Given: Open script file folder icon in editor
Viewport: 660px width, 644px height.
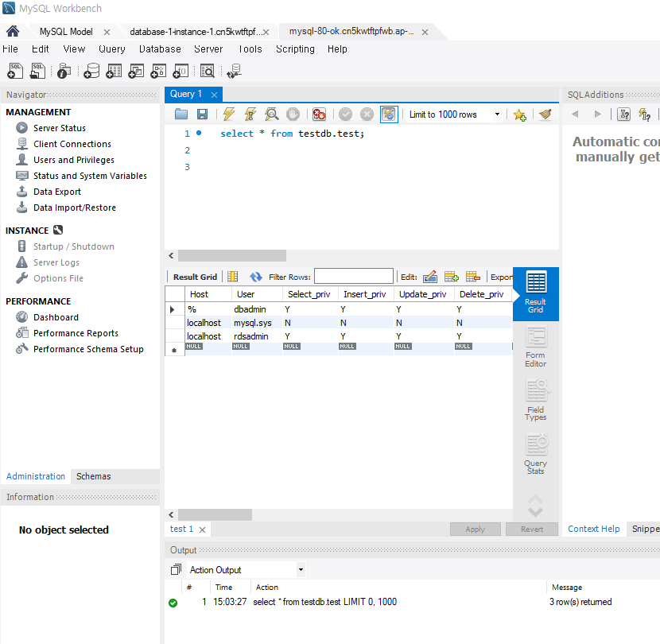Looking at the screenshot, I should pos(181,114).
